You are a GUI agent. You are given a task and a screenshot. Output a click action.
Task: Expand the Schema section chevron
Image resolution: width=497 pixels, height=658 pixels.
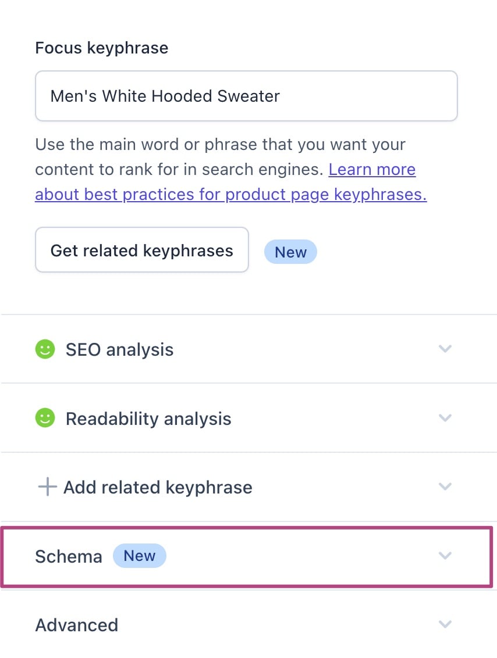click(445, 556)
